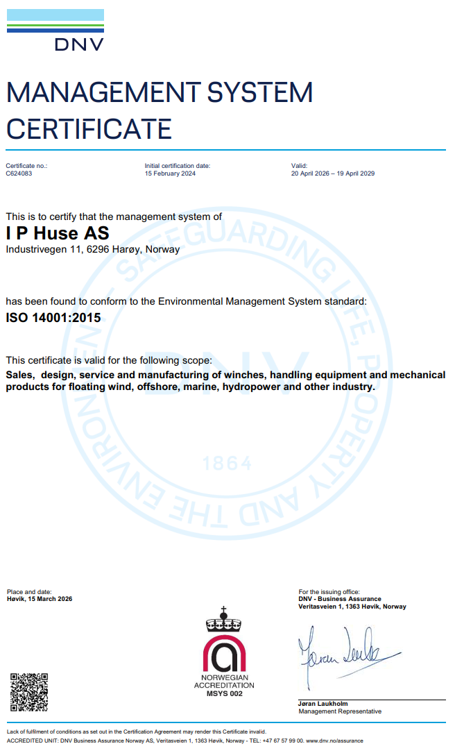The width and height of the screenshot is (455, 753).
Task: Click the 'For the issuing office:' label
Action: 329,591
